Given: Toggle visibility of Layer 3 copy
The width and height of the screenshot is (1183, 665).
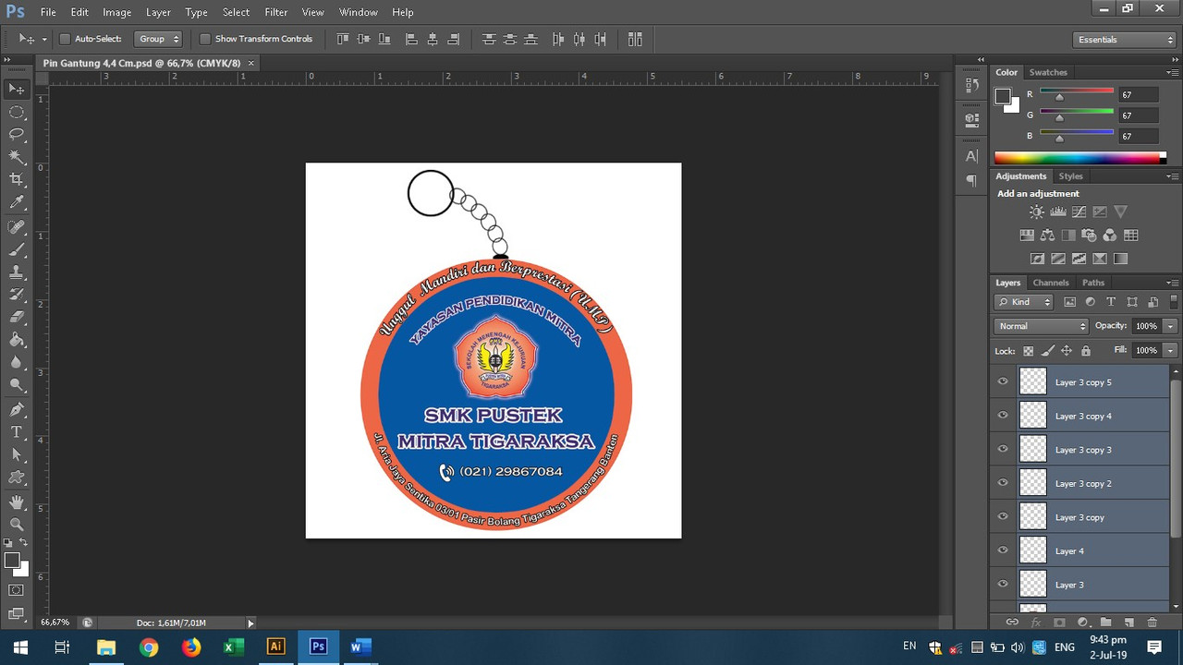Looking at the screenshot, I should click(1003, 516).
